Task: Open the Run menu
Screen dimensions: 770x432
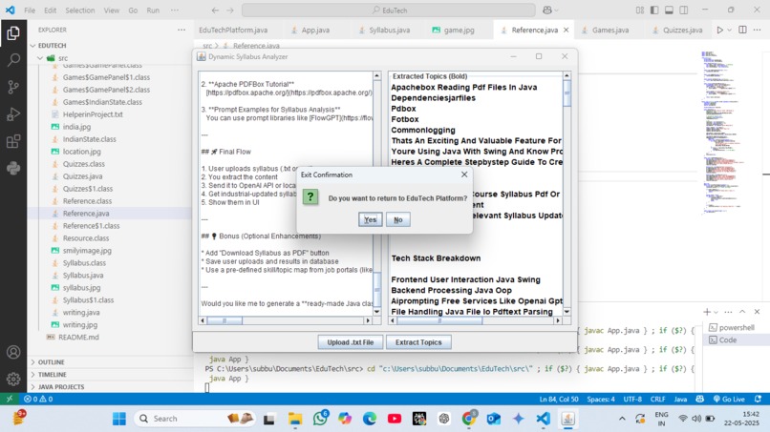Action: (153, 10)
